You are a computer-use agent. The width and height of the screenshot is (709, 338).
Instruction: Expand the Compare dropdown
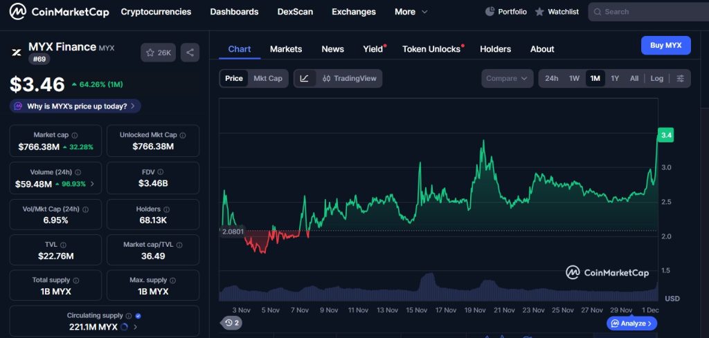pos(508,78)
